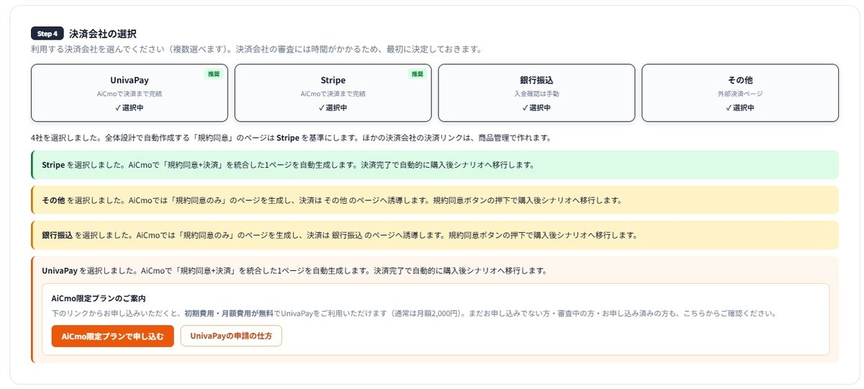Click the 選択中 status on Stripe card

pyautogui.click(x=333, y=108)
